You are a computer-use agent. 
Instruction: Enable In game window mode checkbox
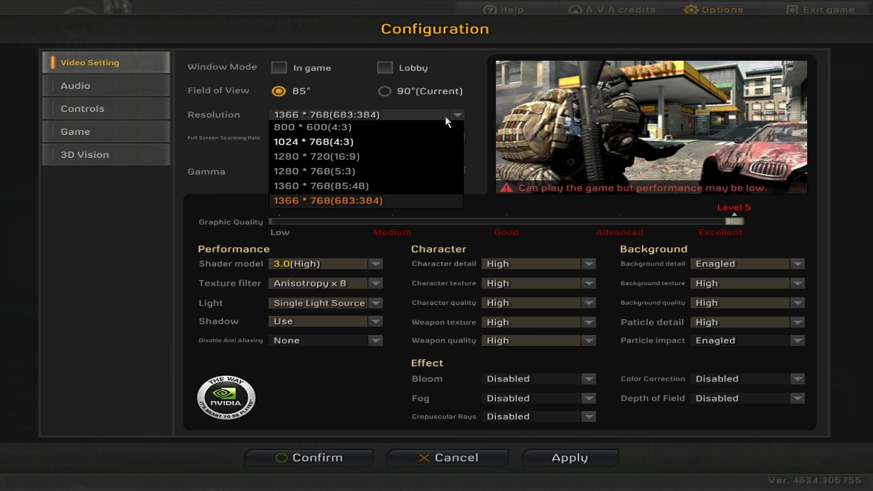coord(279,68)
